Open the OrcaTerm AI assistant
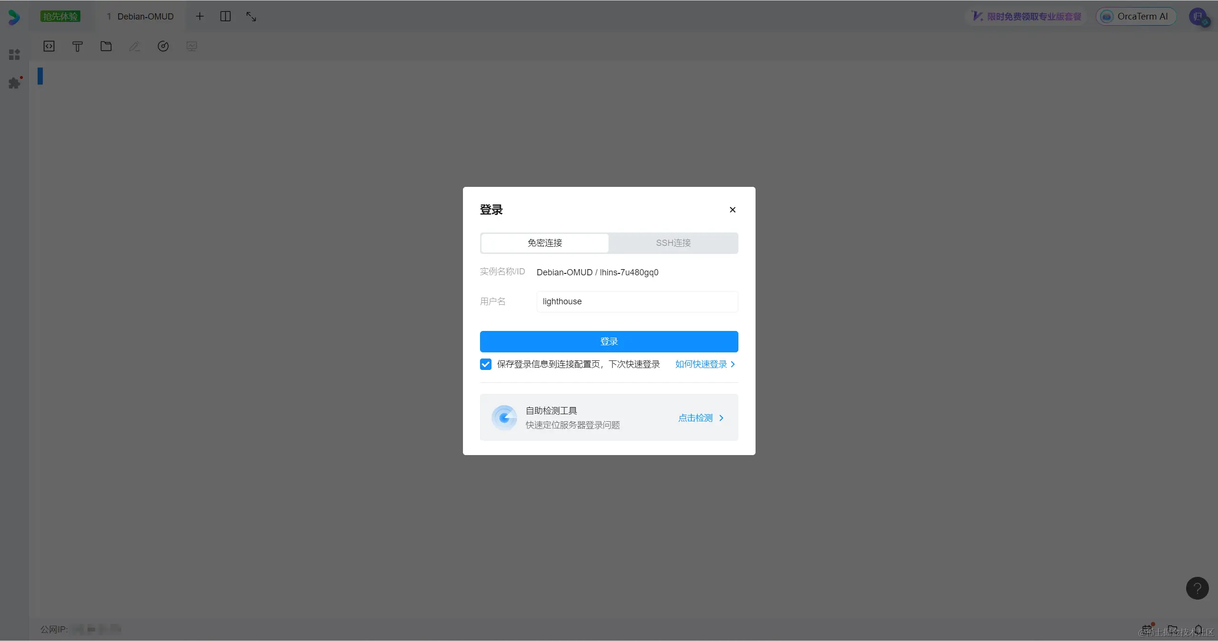The image size is (1218, 641). tap(1136, 17)
